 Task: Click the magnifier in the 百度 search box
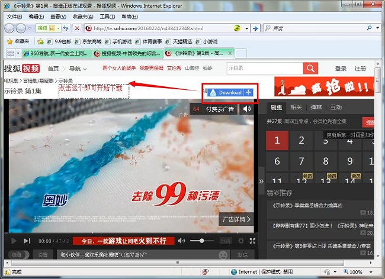pyautogui.click(x=369, y=28)
